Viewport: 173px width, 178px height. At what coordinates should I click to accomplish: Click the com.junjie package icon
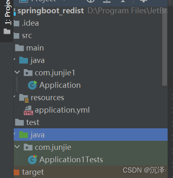tap(28, 147)
